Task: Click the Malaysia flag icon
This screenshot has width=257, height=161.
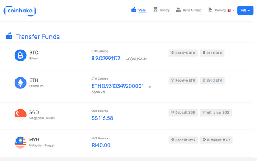Action: pyautogui.click(x=20, y=142)
